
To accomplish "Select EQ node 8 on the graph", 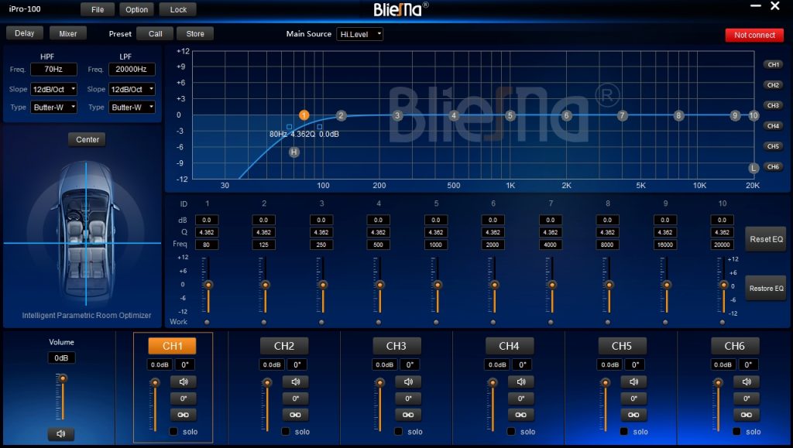I will pos(678,115).
